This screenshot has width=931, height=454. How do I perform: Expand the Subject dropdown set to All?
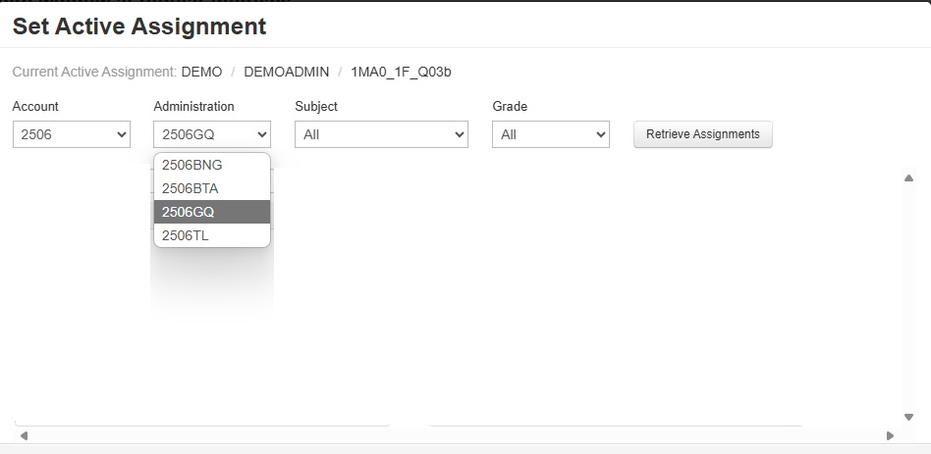click(x=381, y=134)
